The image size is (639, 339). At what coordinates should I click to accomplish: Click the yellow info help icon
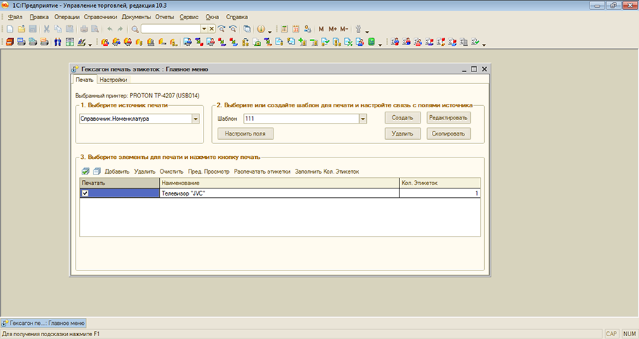[260, 29]
